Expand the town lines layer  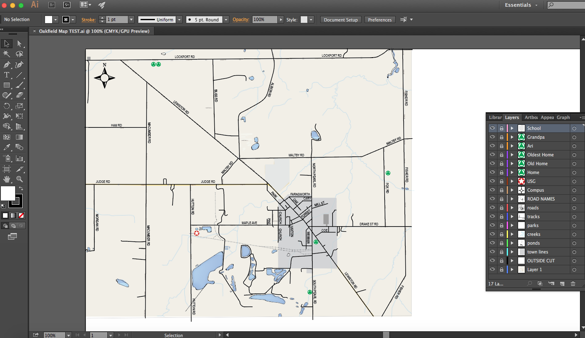(x=512, y=252)
